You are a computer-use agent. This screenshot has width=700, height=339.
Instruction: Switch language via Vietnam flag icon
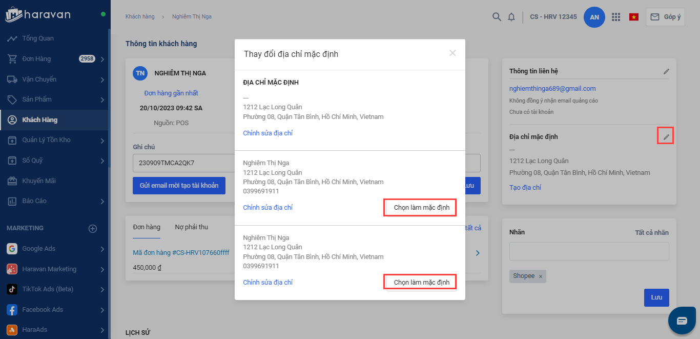[634, 17]
